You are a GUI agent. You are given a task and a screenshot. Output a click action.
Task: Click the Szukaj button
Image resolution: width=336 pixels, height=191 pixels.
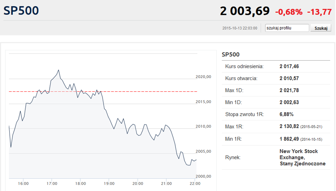click(x=321, y=28)
